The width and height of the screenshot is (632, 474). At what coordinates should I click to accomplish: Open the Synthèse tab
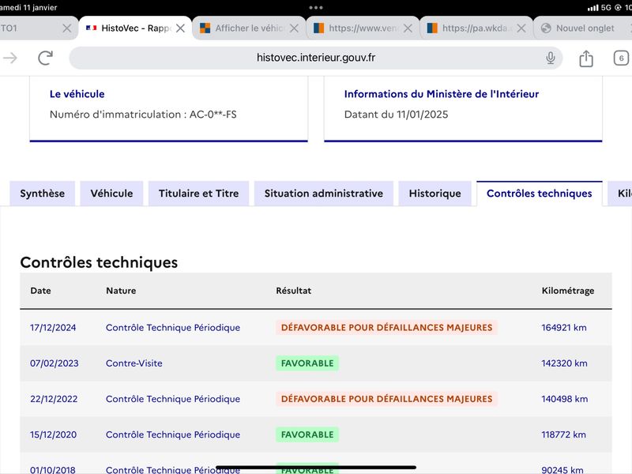click(x=43, y=194)
